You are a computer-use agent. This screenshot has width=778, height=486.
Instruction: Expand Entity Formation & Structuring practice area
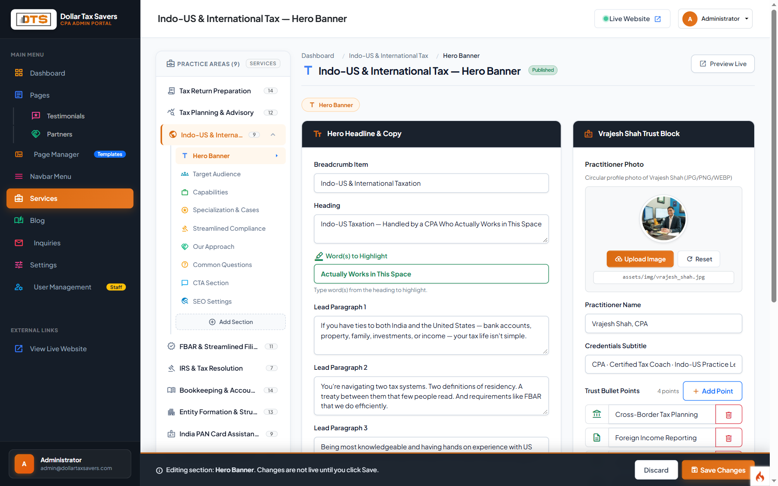click(x=223, y=412)
